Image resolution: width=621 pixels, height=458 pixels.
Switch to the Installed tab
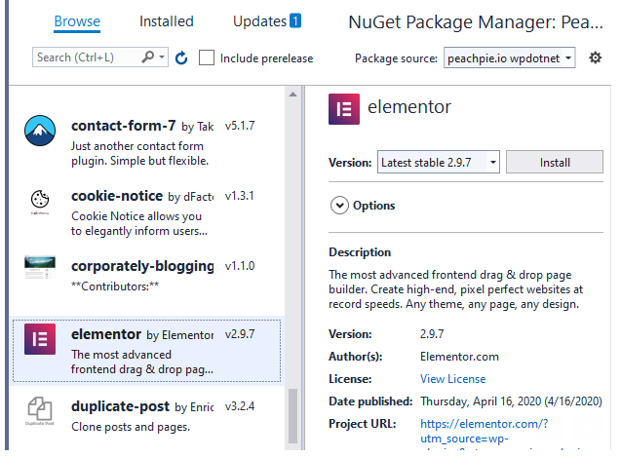pyautogui.click(x=167, y=21)
